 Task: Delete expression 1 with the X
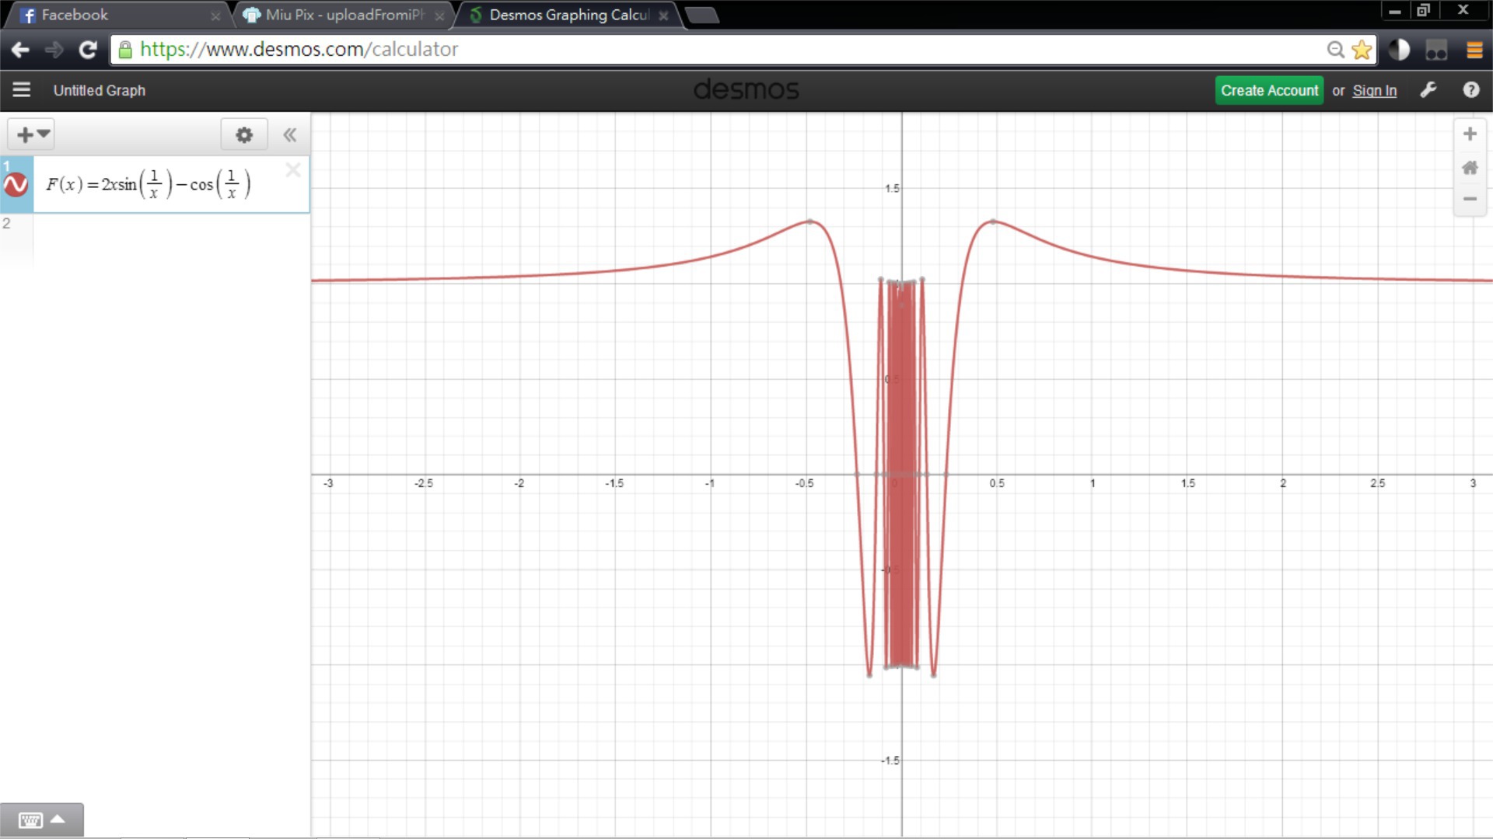point(293,170)
